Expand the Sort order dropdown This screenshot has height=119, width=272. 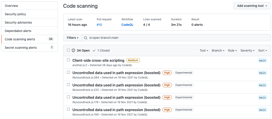point(262,50)
